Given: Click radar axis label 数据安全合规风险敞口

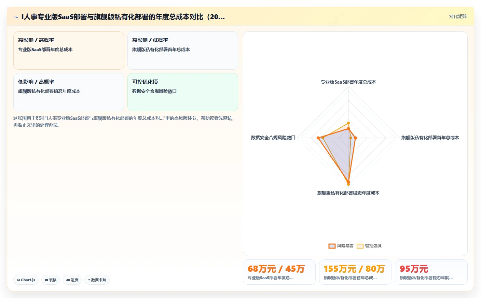Looking at the screenshot, I should (273, 138).
